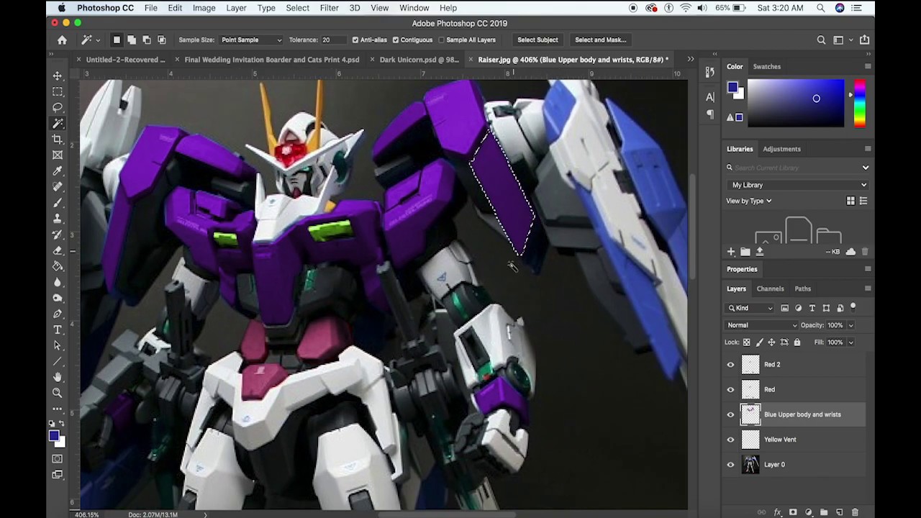This screenshot has width=921, height=518.
Task: Toggle the Contiguous checkbox
Action: (x=396, y=40)
